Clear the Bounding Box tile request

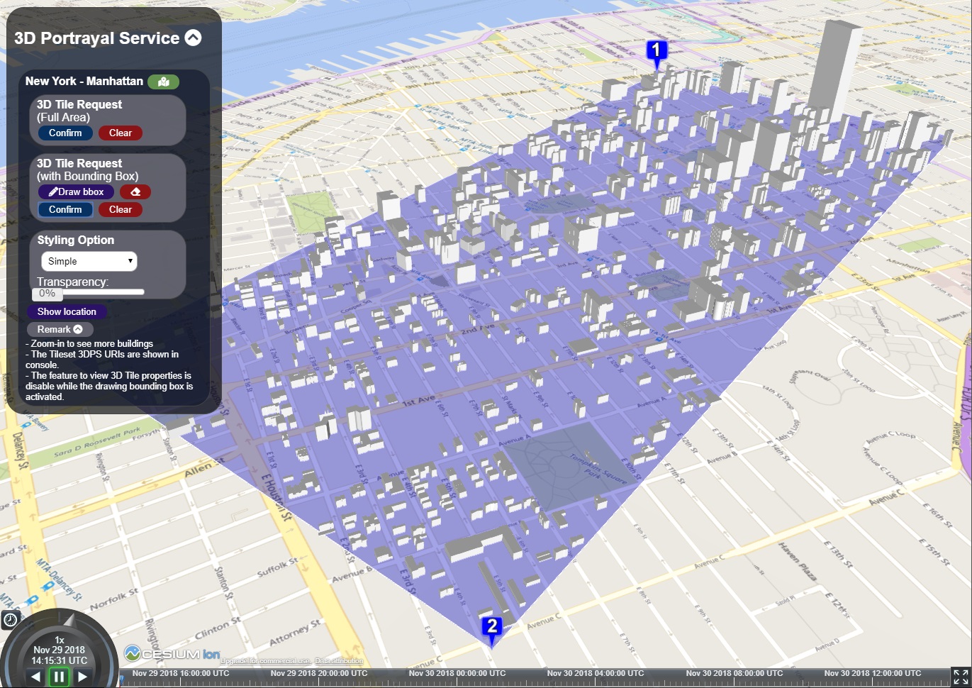click(x=121, y=209)
